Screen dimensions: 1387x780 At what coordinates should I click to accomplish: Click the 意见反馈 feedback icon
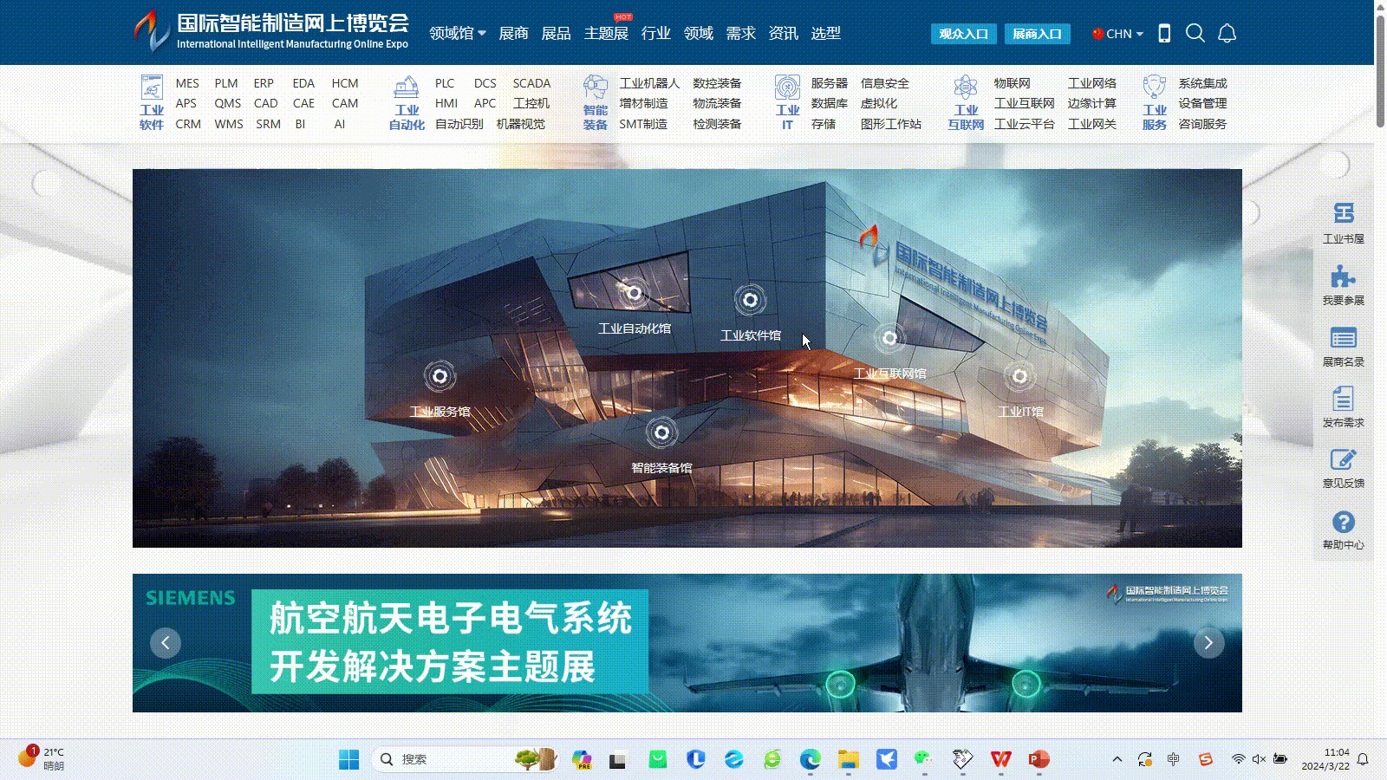[1343, 467]
